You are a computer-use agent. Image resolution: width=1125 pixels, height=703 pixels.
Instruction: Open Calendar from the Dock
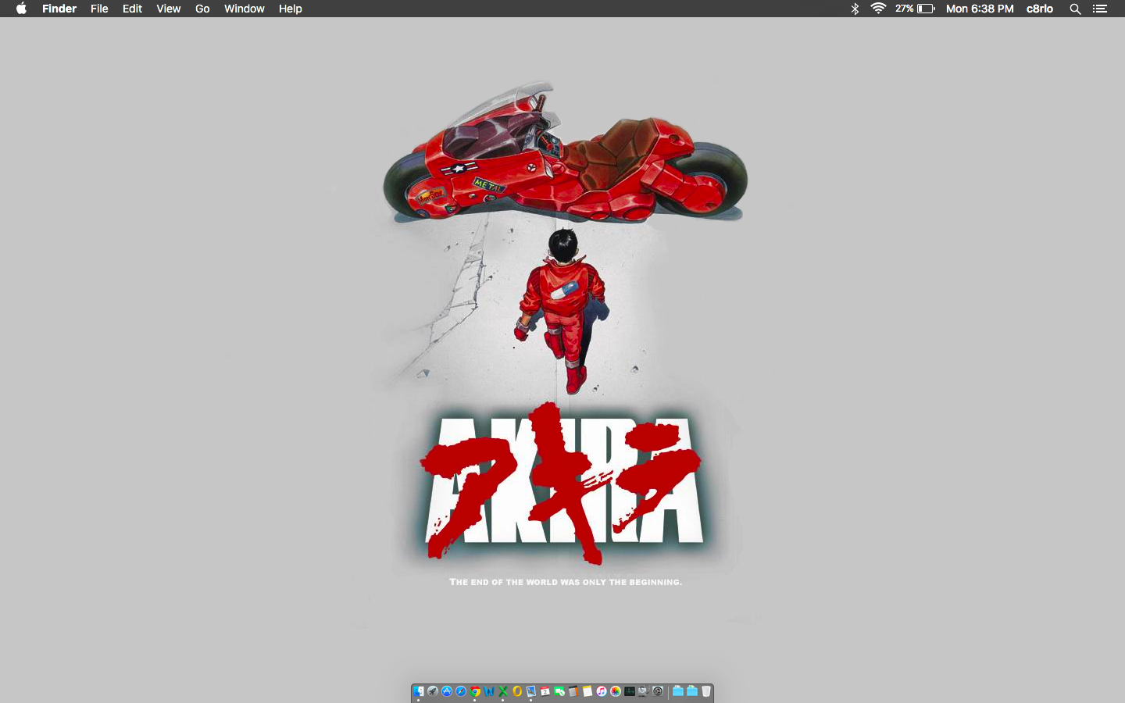[x=545, y=691]
